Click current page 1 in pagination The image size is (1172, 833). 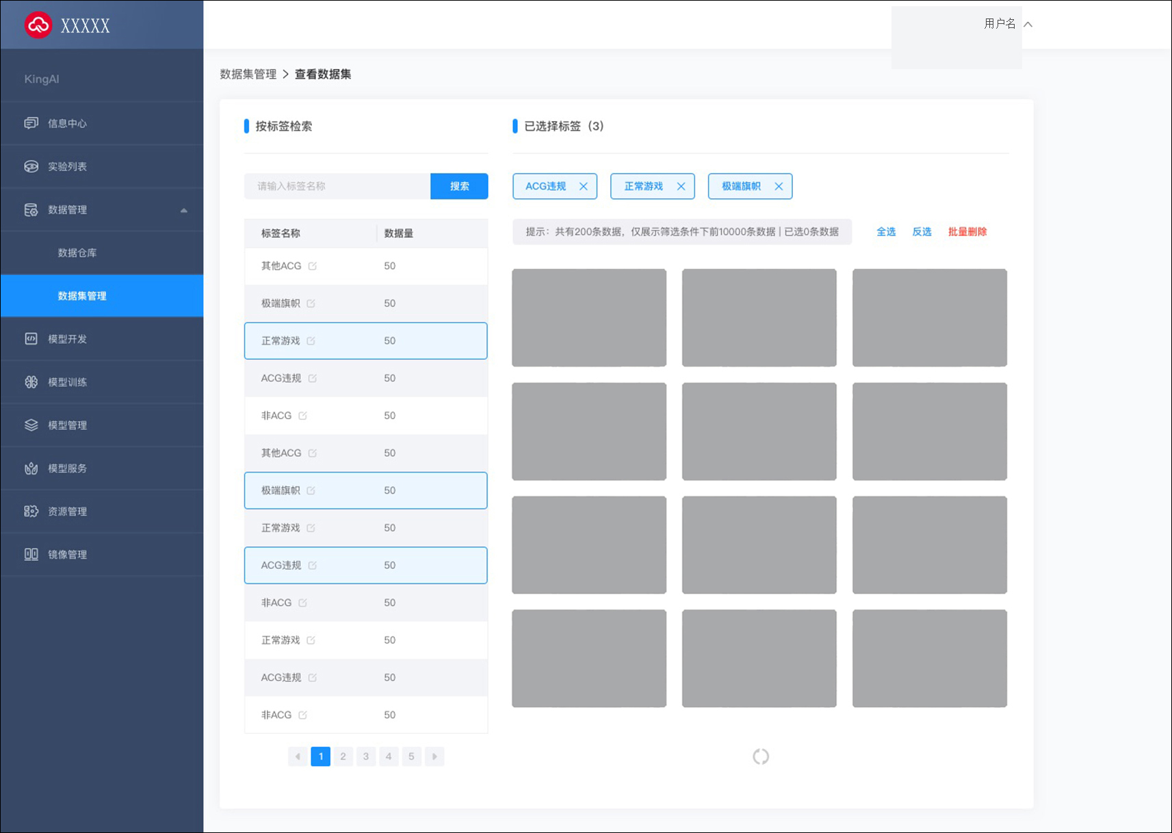321,756
